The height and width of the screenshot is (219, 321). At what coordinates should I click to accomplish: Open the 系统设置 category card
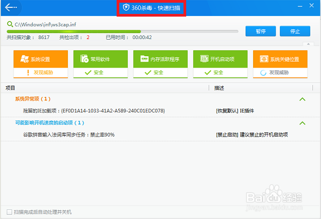pyautogui.click(x=41, y=64)
